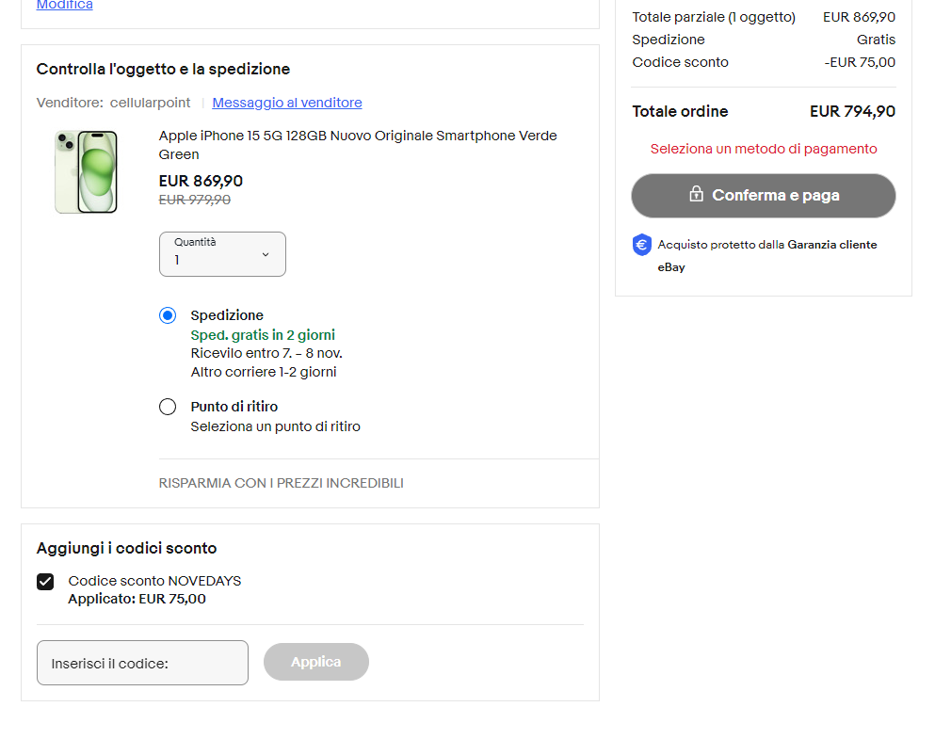Click the Codice sconto NOVEDAYS label
The width and height of the screenshot is (951, 739).
tap(154, 581)
